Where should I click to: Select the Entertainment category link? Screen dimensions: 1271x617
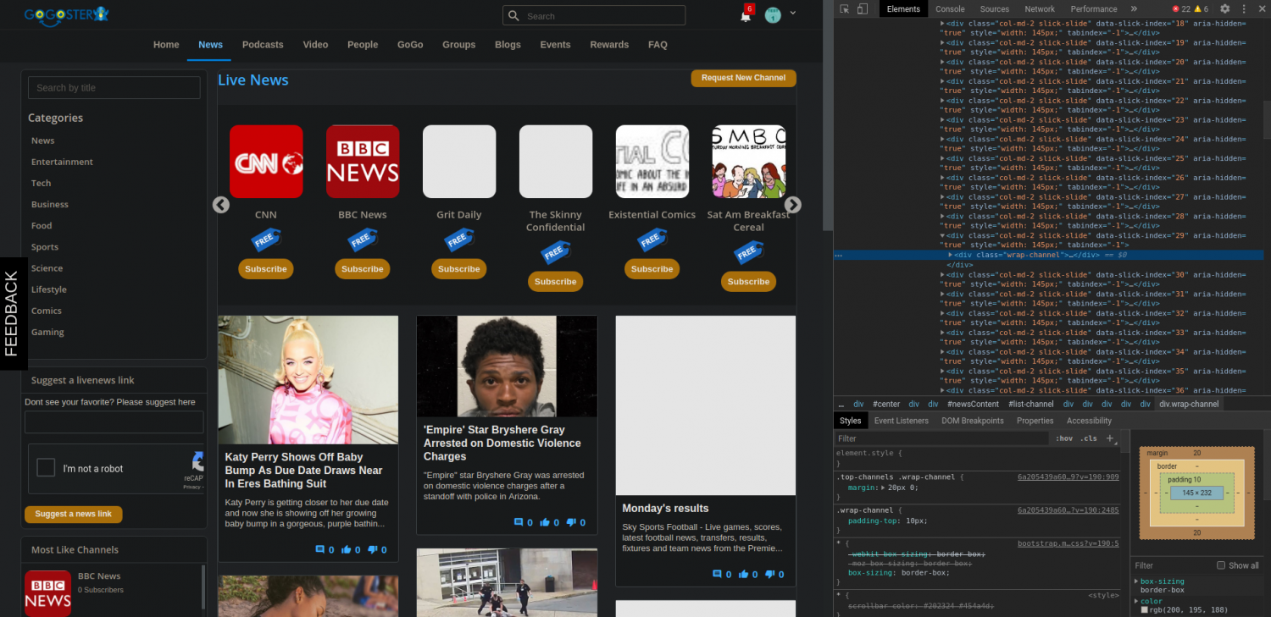62,162
